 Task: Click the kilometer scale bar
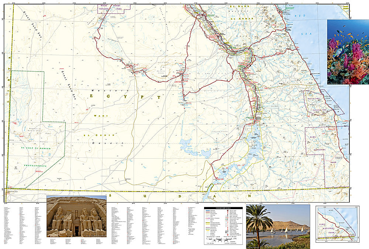221,240
